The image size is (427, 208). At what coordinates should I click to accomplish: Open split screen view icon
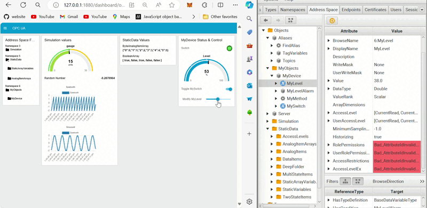pyautogui.click(x=220, y=5)
